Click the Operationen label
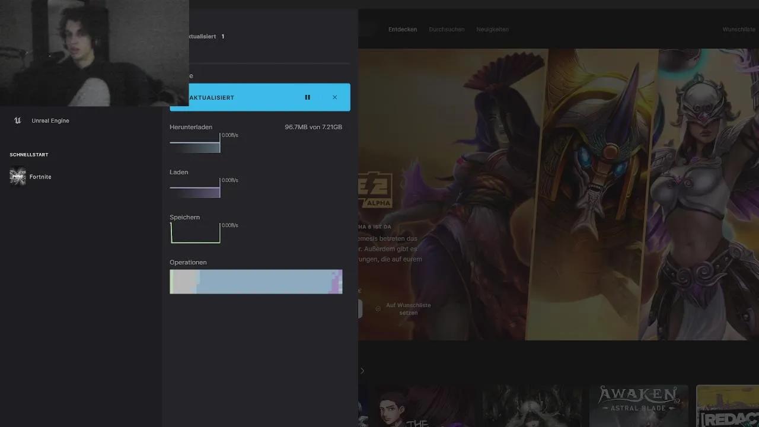The image size is (759, 427). tap(188, 263)
